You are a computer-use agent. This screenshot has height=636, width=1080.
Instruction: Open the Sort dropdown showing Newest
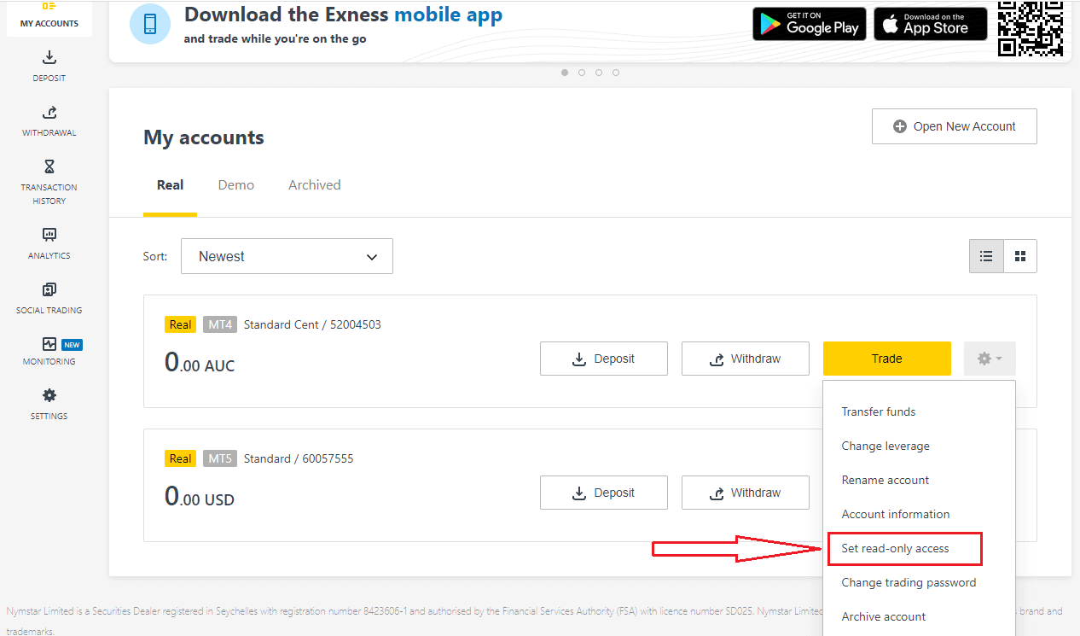click(x=287, y=255)
